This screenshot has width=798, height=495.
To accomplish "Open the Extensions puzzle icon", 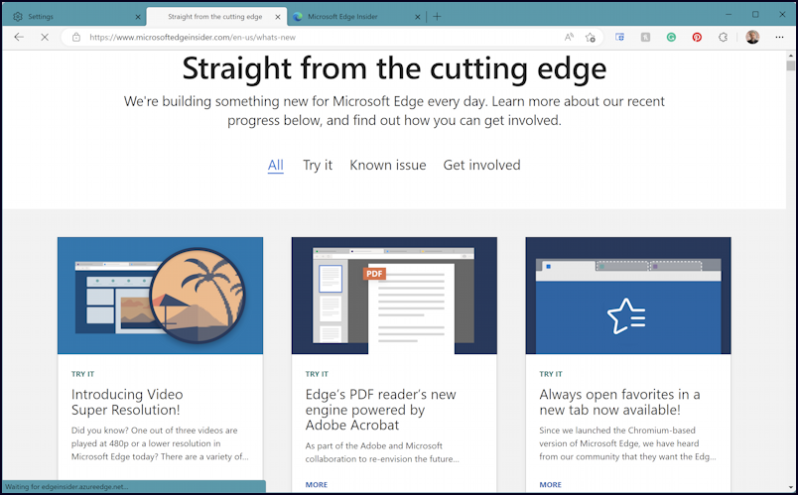I will tap(723, 37).
